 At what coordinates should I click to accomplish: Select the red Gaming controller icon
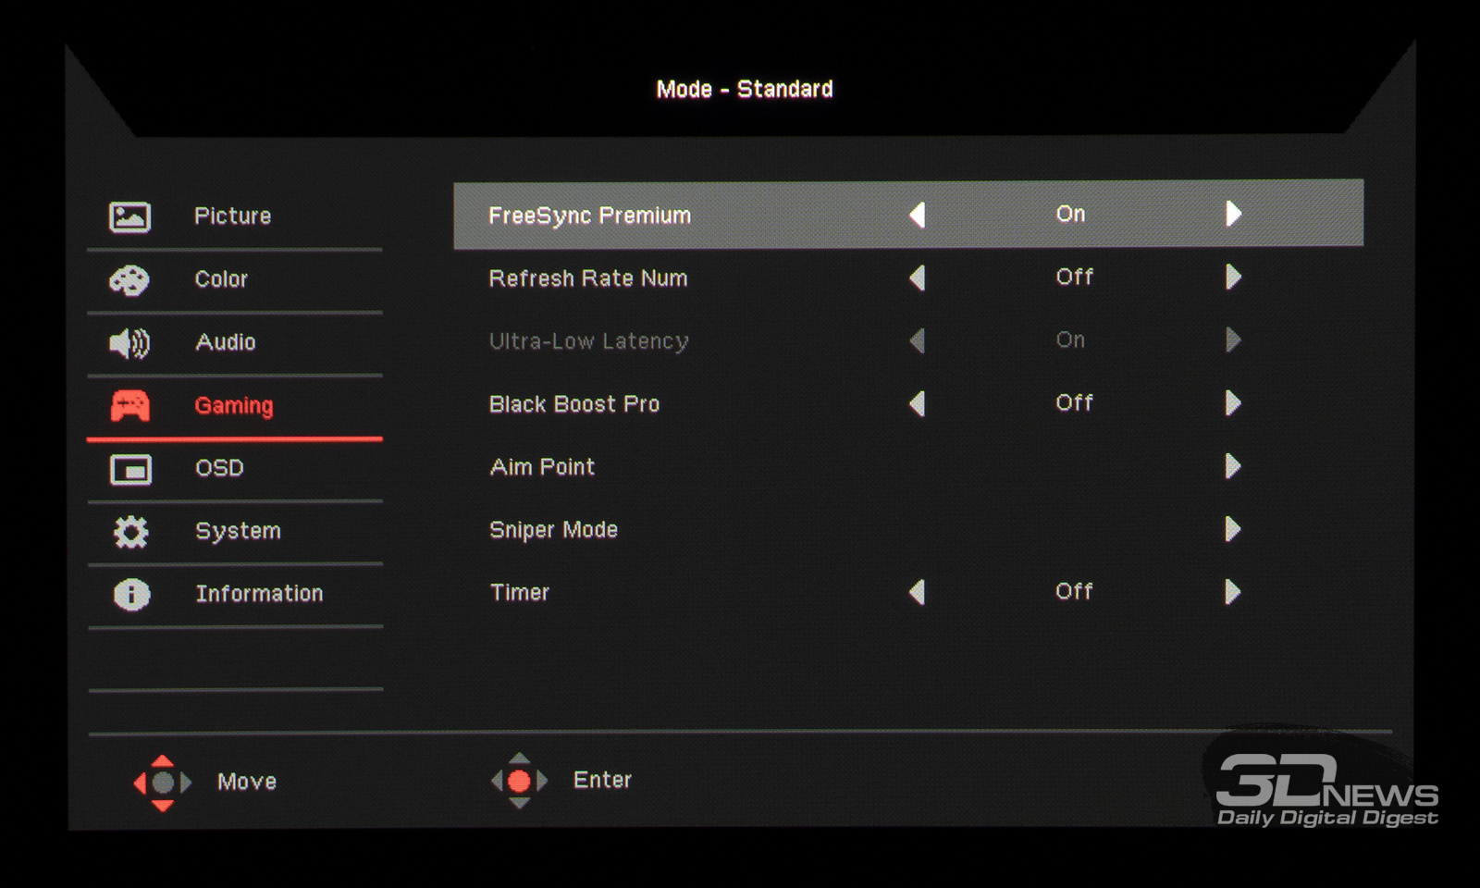tap(130, 406)
